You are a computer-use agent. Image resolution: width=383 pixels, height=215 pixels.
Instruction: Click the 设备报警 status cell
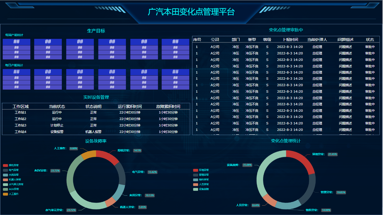click(x=57, y=132)
